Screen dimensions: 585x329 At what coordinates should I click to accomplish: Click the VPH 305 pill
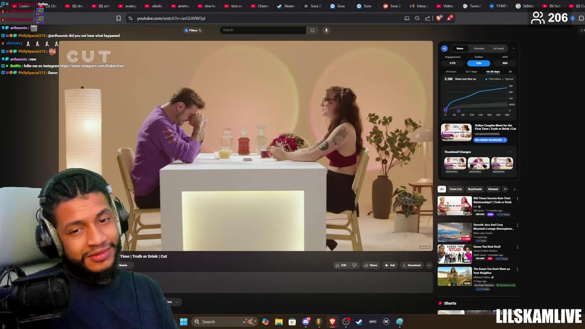coord(505,63)
